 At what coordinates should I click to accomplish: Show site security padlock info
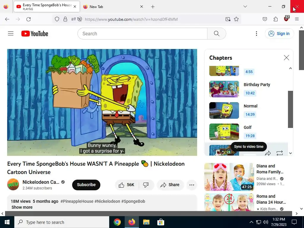[65, 19]
